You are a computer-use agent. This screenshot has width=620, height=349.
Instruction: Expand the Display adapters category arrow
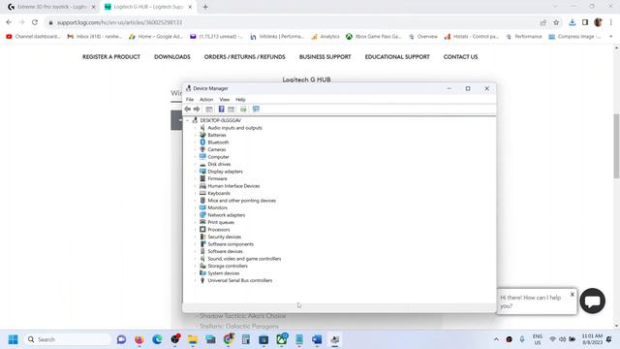click(195, 172)
